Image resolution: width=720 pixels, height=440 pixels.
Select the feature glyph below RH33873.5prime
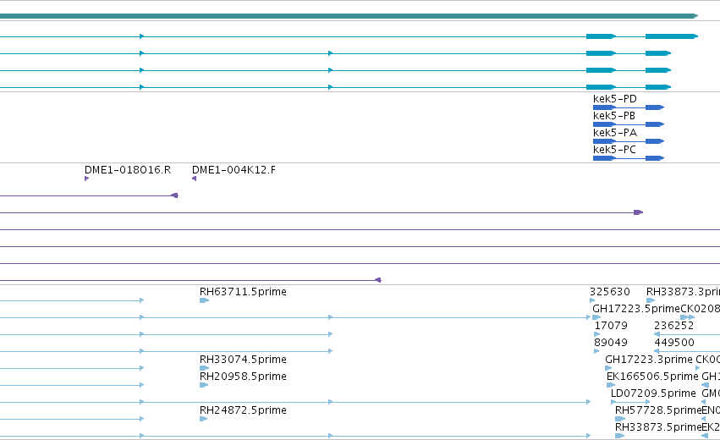pos(619,436)
